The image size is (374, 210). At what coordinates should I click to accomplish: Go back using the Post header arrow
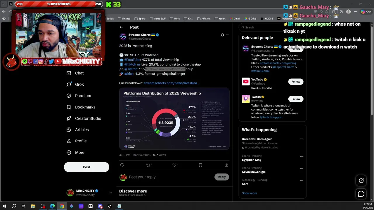click(121, 27)
